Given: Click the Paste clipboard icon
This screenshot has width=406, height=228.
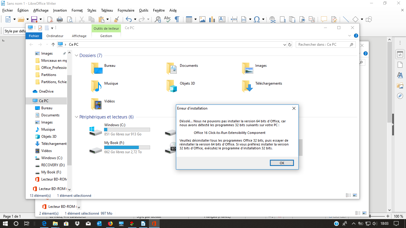Looking at the screenshot, I should [x=101, y=19].
